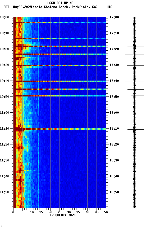Click the 17:30 UTC time label
This screenshot has height=229, width=146.
(x=114, y=65)
